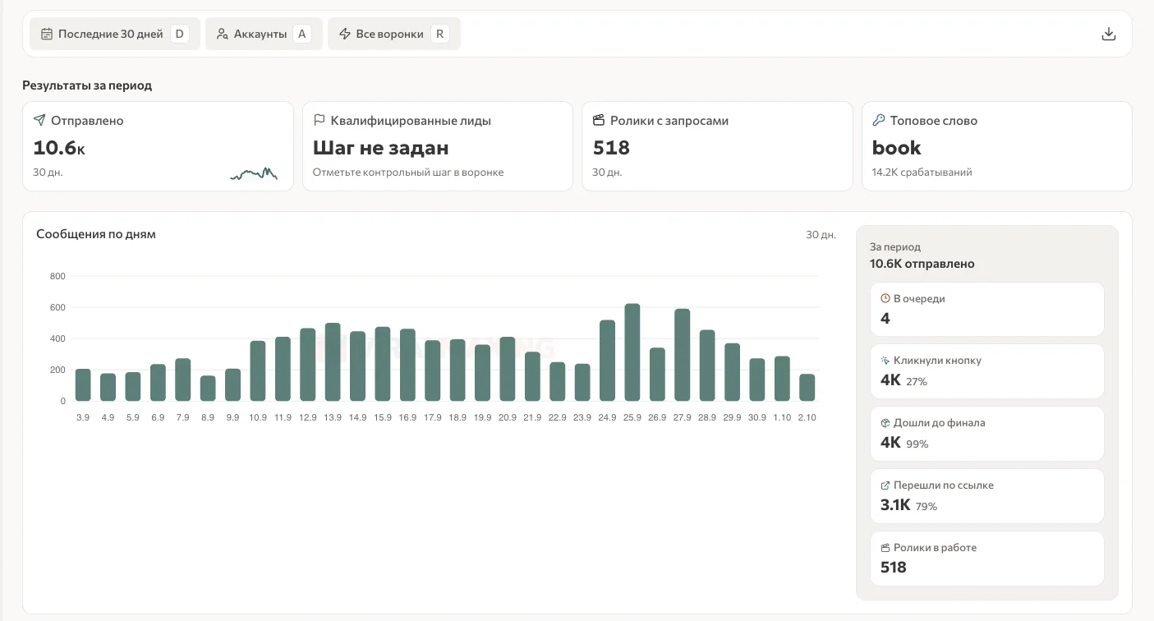Click the lightning icon in the 'Все воронки' filter
Screen dimensions: 1154x621
point(344,34)
